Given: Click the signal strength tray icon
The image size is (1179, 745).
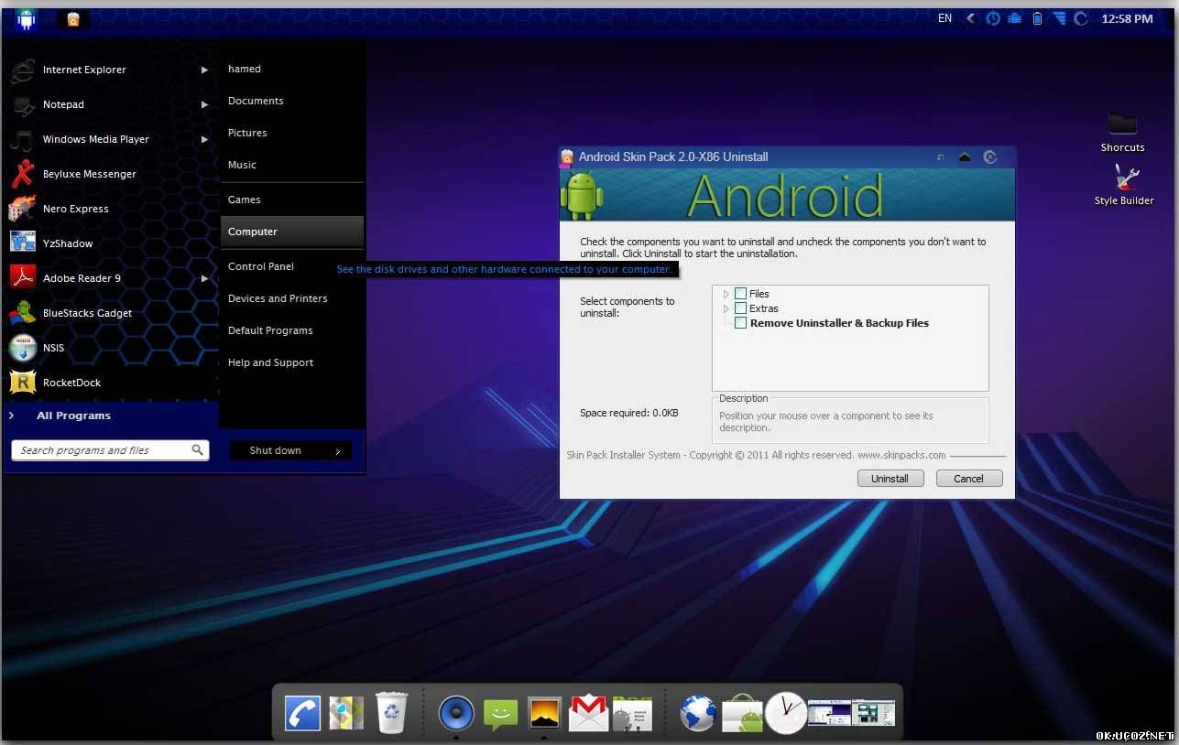Looking at the screenshot, I should [x=1060, y=18].
